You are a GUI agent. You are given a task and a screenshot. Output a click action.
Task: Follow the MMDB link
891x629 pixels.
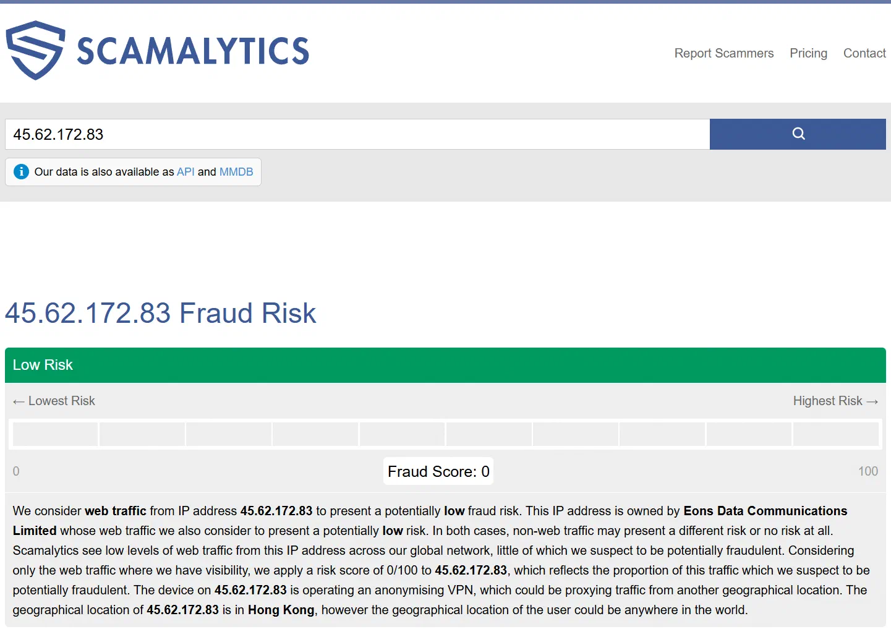click(x=236, y=172)
